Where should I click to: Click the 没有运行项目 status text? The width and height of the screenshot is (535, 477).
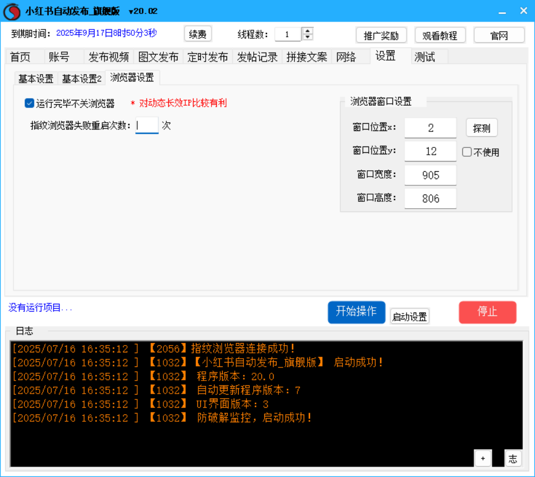pos(40,308)
